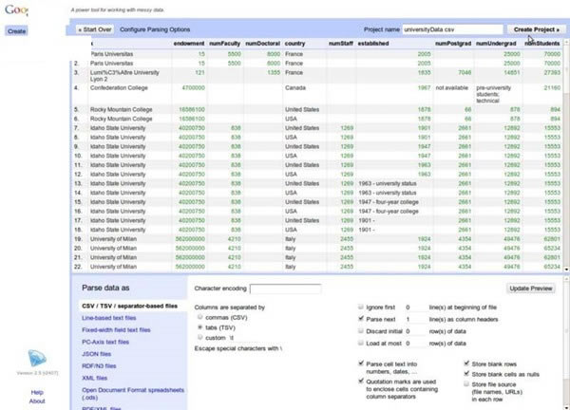Click the down arrow of the preview table scrollbar
This screenshot has height=410, width=570.
566,270
